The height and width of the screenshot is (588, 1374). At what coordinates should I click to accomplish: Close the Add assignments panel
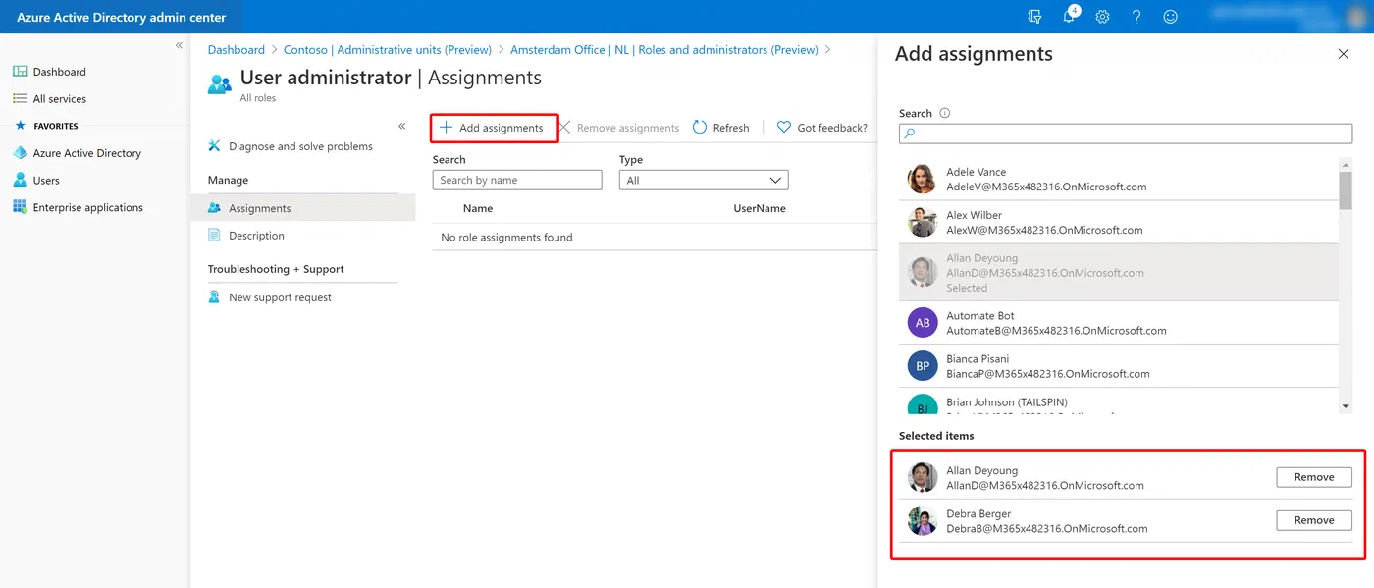[x=1344, y=54]
